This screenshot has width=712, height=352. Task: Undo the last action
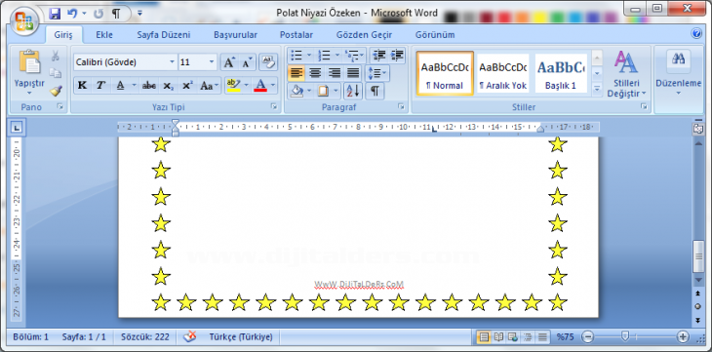coord(72,14)
